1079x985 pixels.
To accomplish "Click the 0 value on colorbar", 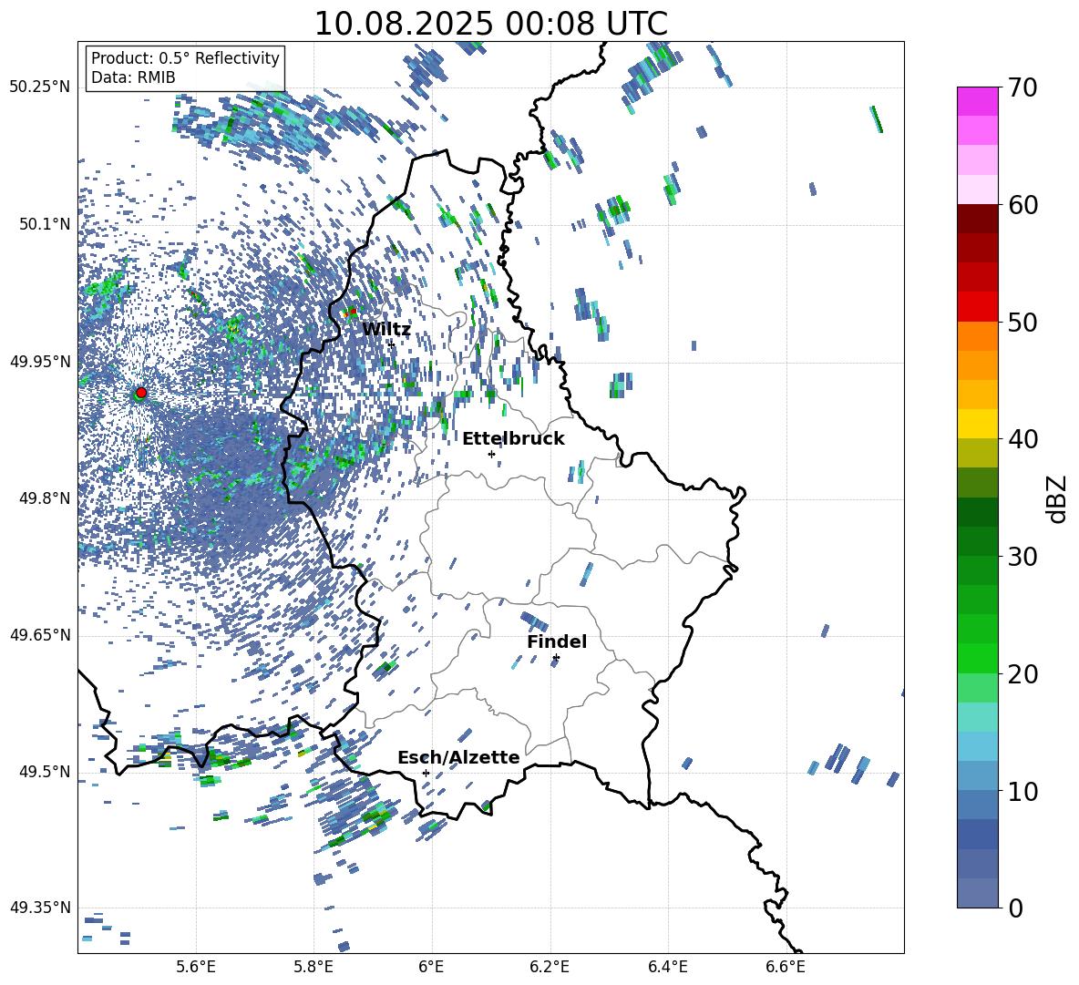I will point(1015,908).
